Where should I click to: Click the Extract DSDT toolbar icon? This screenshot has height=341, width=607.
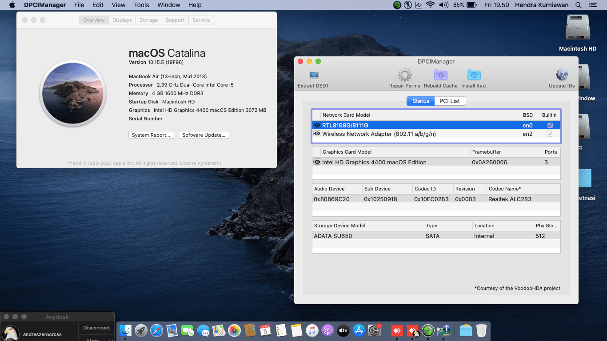[313, 75]
